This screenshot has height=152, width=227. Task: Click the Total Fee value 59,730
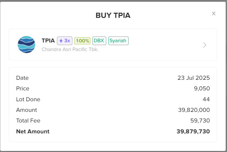[200, 121]
